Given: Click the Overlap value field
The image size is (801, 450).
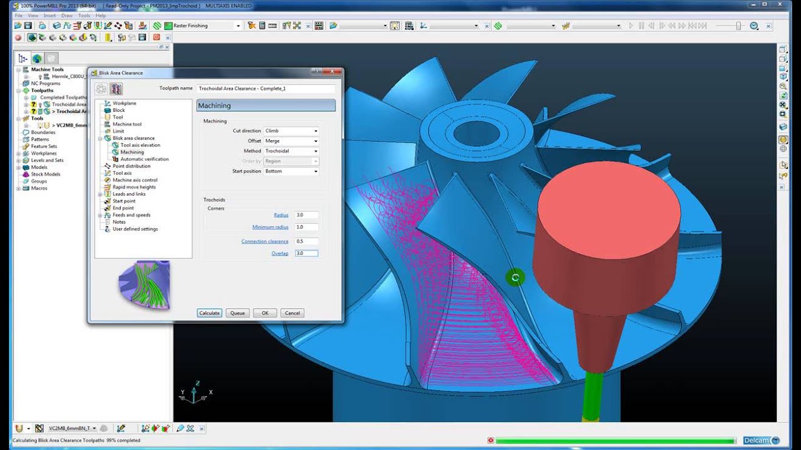Looking at the screenshot, I should tap(307, 253).
